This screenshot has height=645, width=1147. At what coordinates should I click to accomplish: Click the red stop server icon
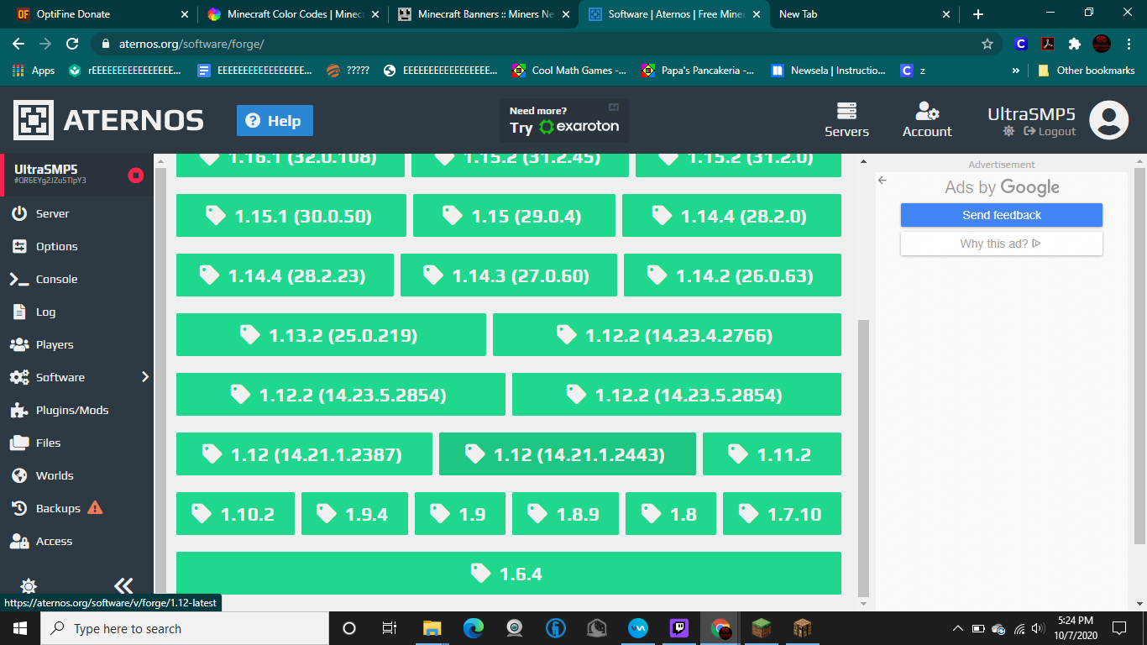[135, 175]
